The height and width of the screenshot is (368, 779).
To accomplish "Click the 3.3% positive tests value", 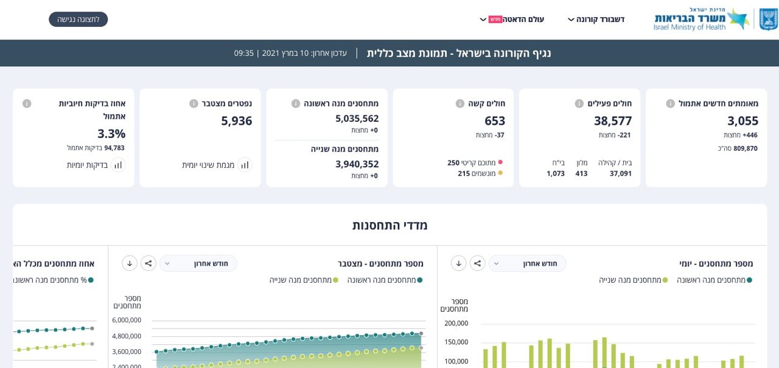I will [x=111, y=133].
